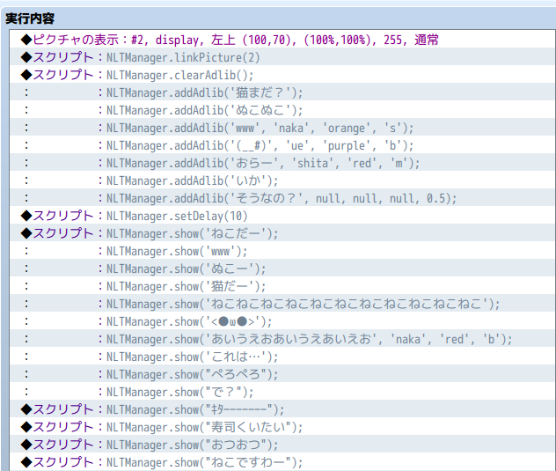The image size is (556, 471).
Task: Select the ピクチャの表示 #2 display command line
Action: [x=282, y=40]
